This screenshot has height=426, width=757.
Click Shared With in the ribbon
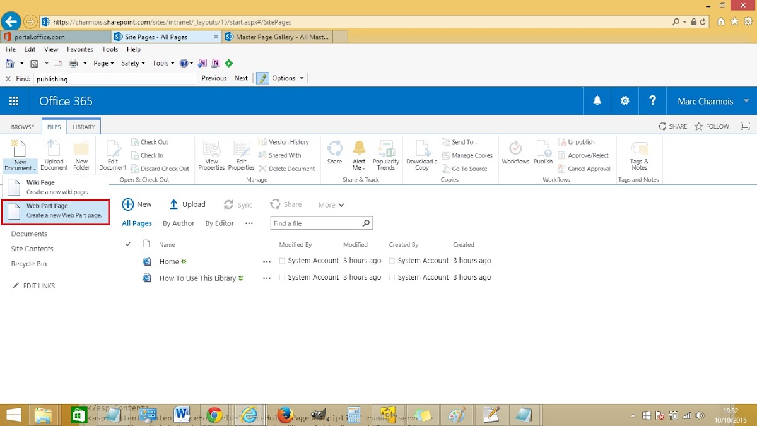point(280,155)
